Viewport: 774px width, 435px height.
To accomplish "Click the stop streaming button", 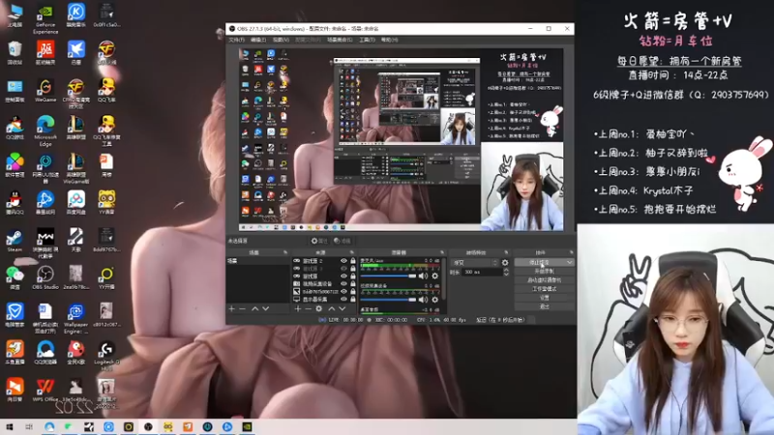I will (x=540, y=262).
